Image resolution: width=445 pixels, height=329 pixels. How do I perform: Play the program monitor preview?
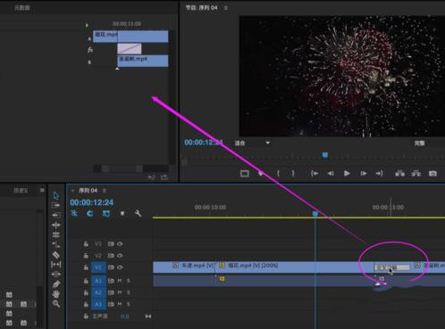347,173
